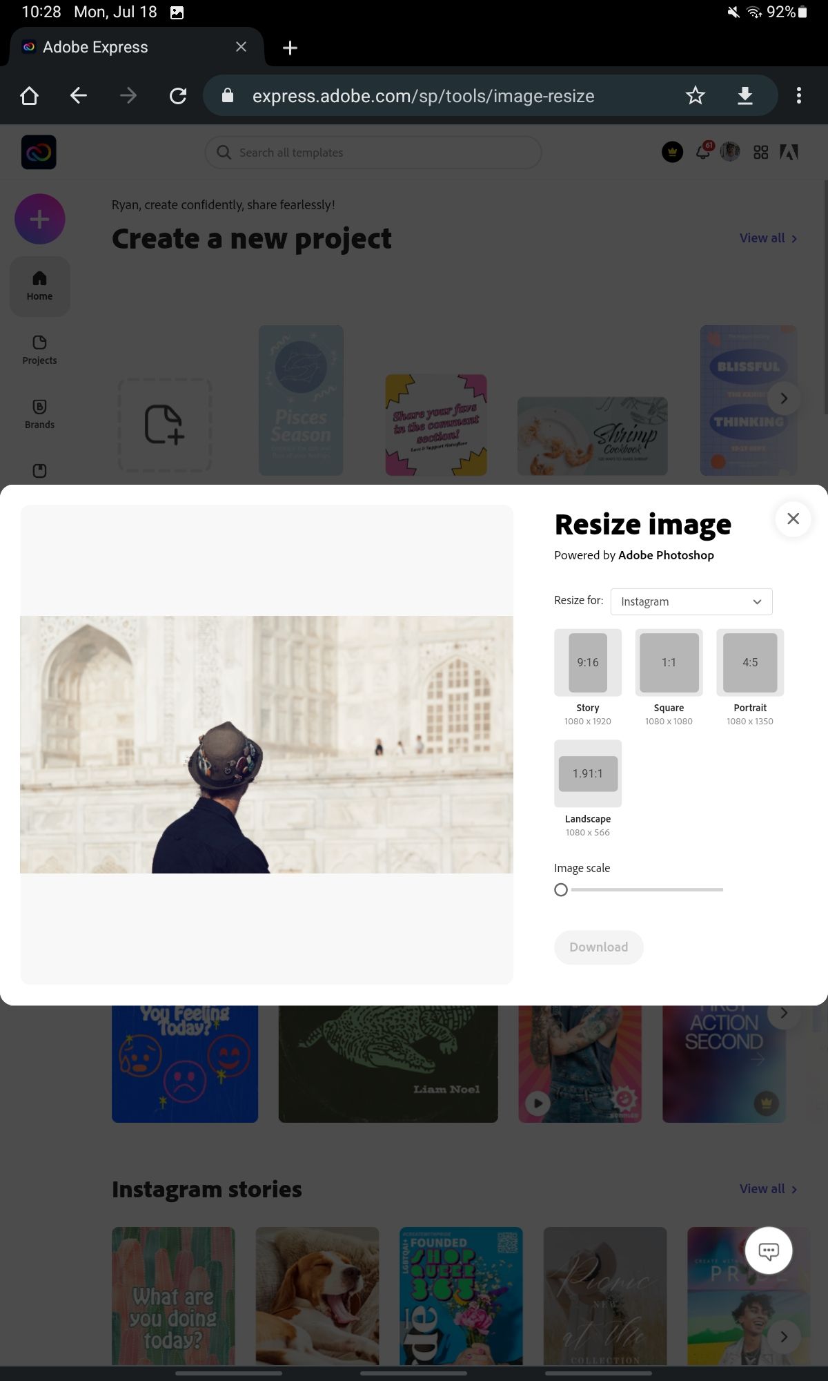The height and width of the screenshot is (1381, 828).
Task: Click the Adobe Express logo icon
Action: click(x=39, y=152)
